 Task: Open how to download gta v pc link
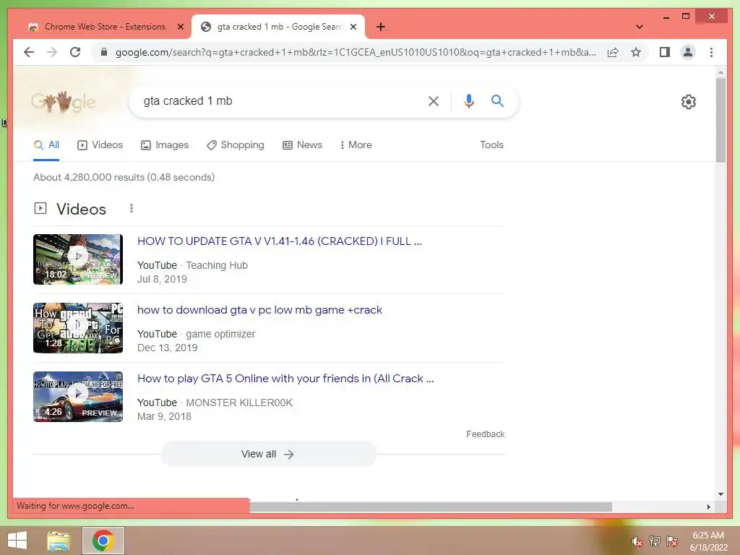[x=259, y=310]
